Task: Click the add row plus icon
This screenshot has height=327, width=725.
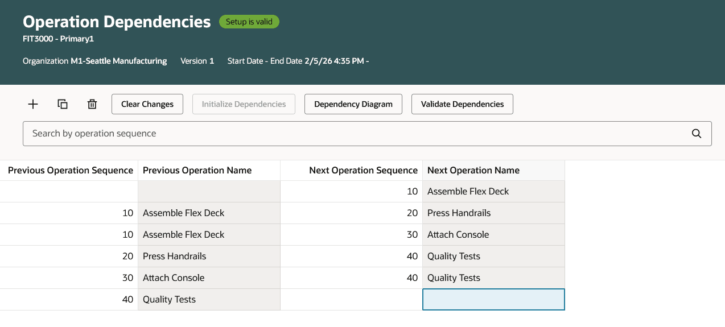Action: 33,104
